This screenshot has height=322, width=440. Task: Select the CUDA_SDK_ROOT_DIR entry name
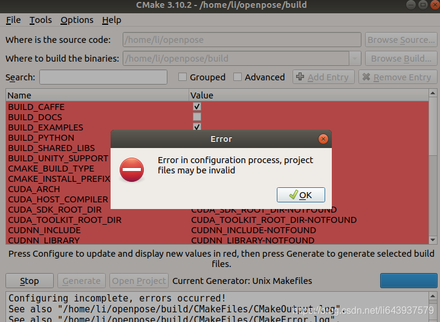point(55,210)
